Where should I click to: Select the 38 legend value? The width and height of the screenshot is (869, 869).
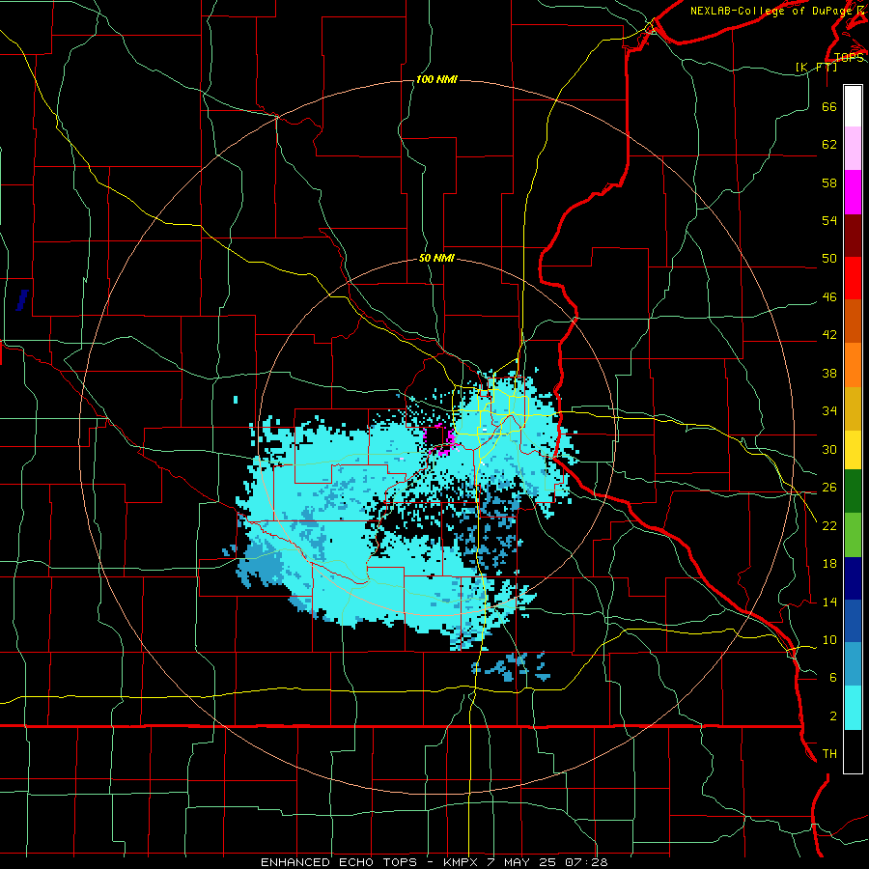[x=829, y=373]
